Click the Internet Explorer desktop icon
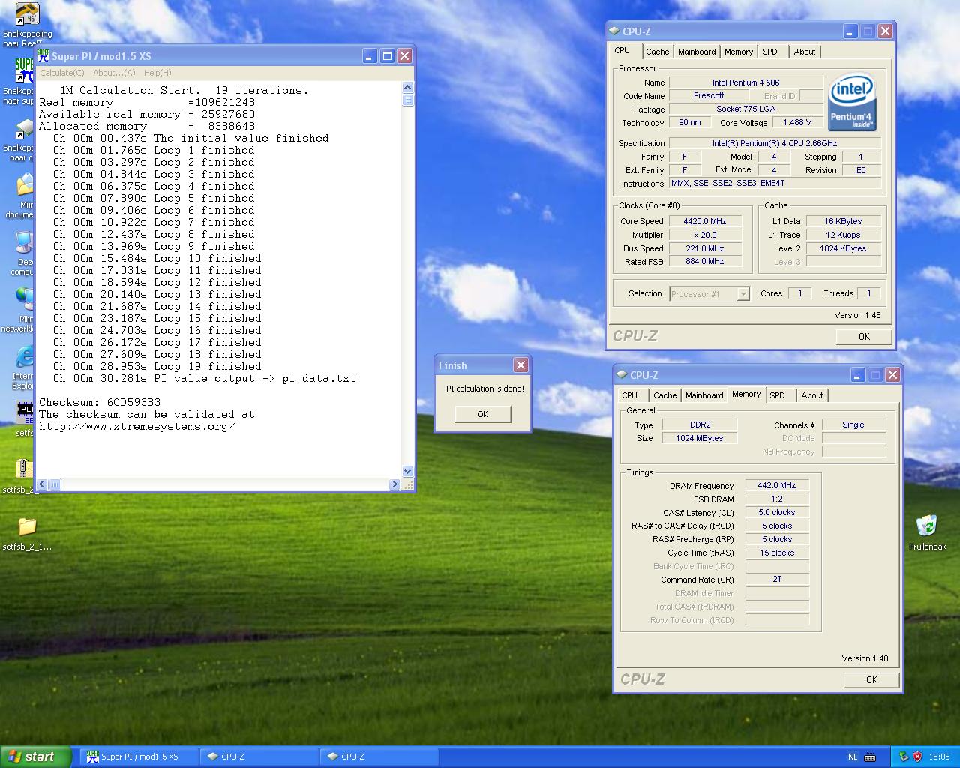 pos(25,358)
